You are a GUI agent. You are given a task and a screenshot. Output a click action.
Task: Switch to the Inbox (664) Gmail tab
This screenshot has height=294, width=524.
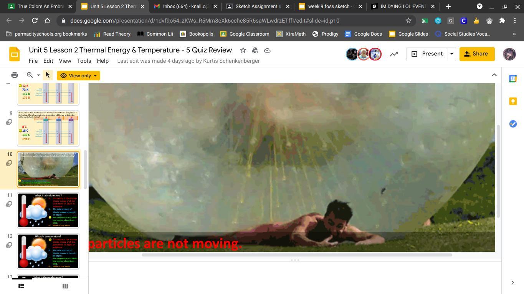(x=185, y=7)
